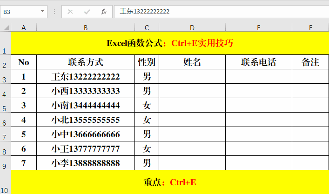The image size is (329, 194).
Task: Select row 7 header
Action: [6, 134]
